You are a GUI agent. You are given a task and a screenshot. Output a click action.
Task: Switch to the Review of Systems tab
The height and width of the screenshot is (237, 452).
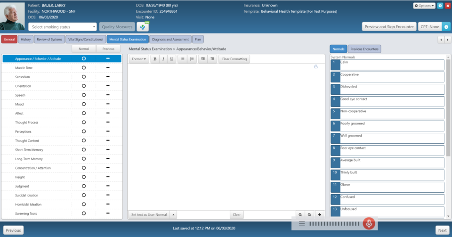49,39
